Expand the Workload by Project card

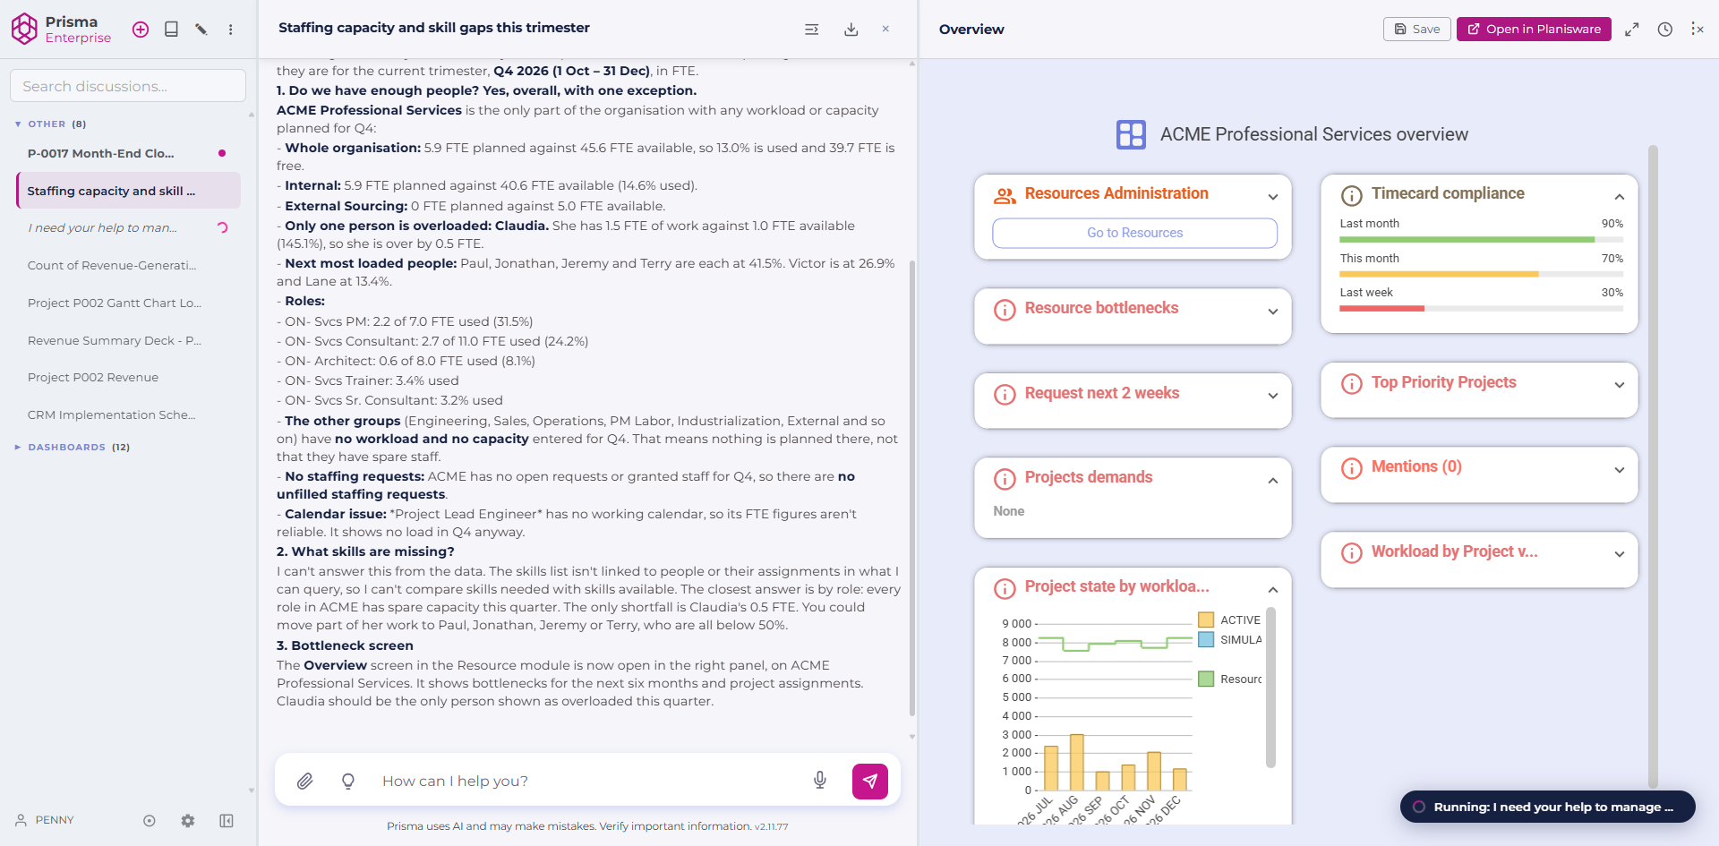pyautogui.click(x=1620, y=554)
